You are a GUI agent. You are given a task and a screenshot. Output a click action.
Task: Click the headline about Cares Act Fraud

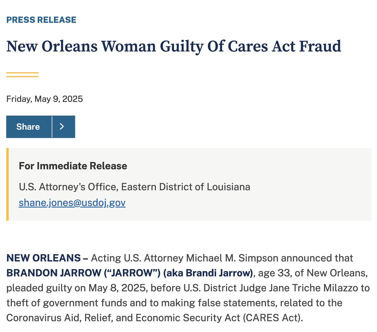tap(173, 46)
